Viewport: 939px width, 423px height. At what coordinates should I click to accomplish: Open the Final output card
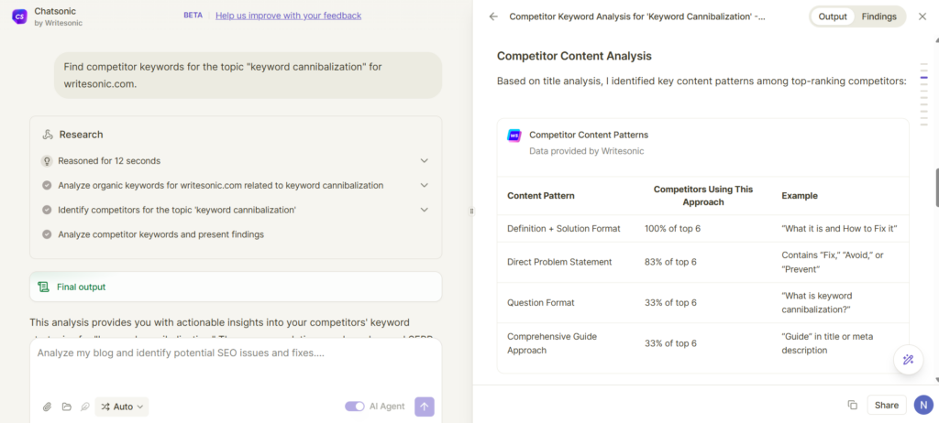point(236,287)
